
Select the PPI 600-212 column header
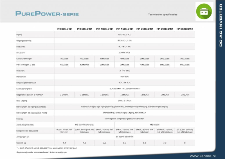pos(84,29)
